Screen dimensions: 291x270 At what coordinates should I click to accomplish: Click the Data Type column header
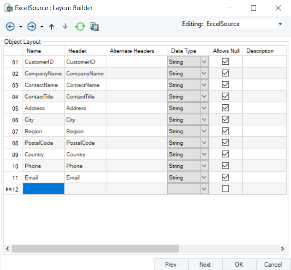click(184, 51)
